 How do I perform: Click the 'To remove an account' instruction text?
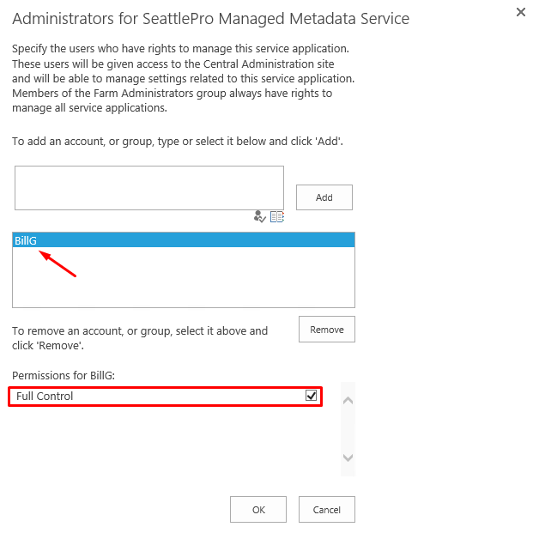click(x=140, y=338)
